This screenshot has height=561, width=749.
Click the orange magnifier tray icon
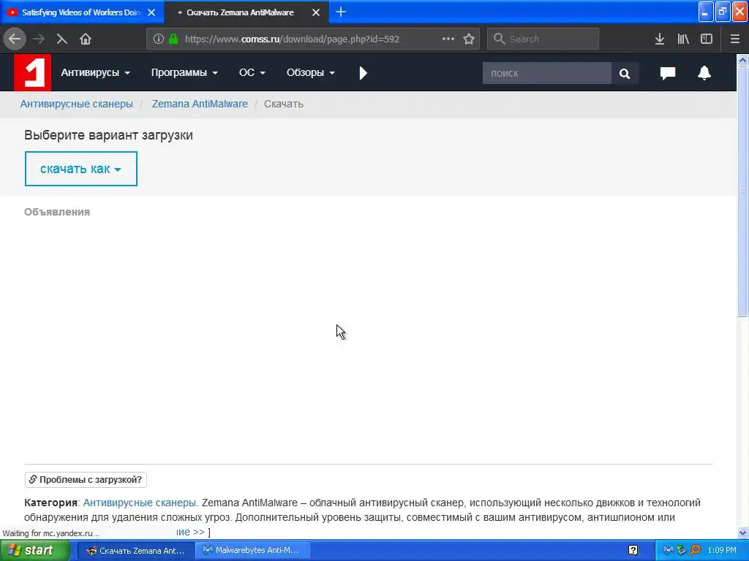(695, 551)
